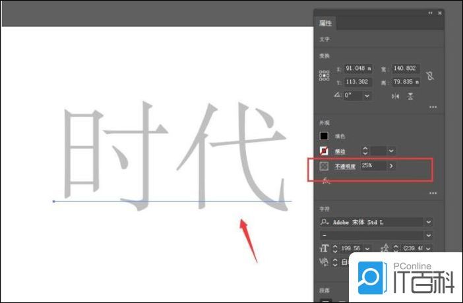Image resolution: width=463 pixels, height=303 pixels.
Task: Flip the object horizontally
Action: (x=395, y=96)
